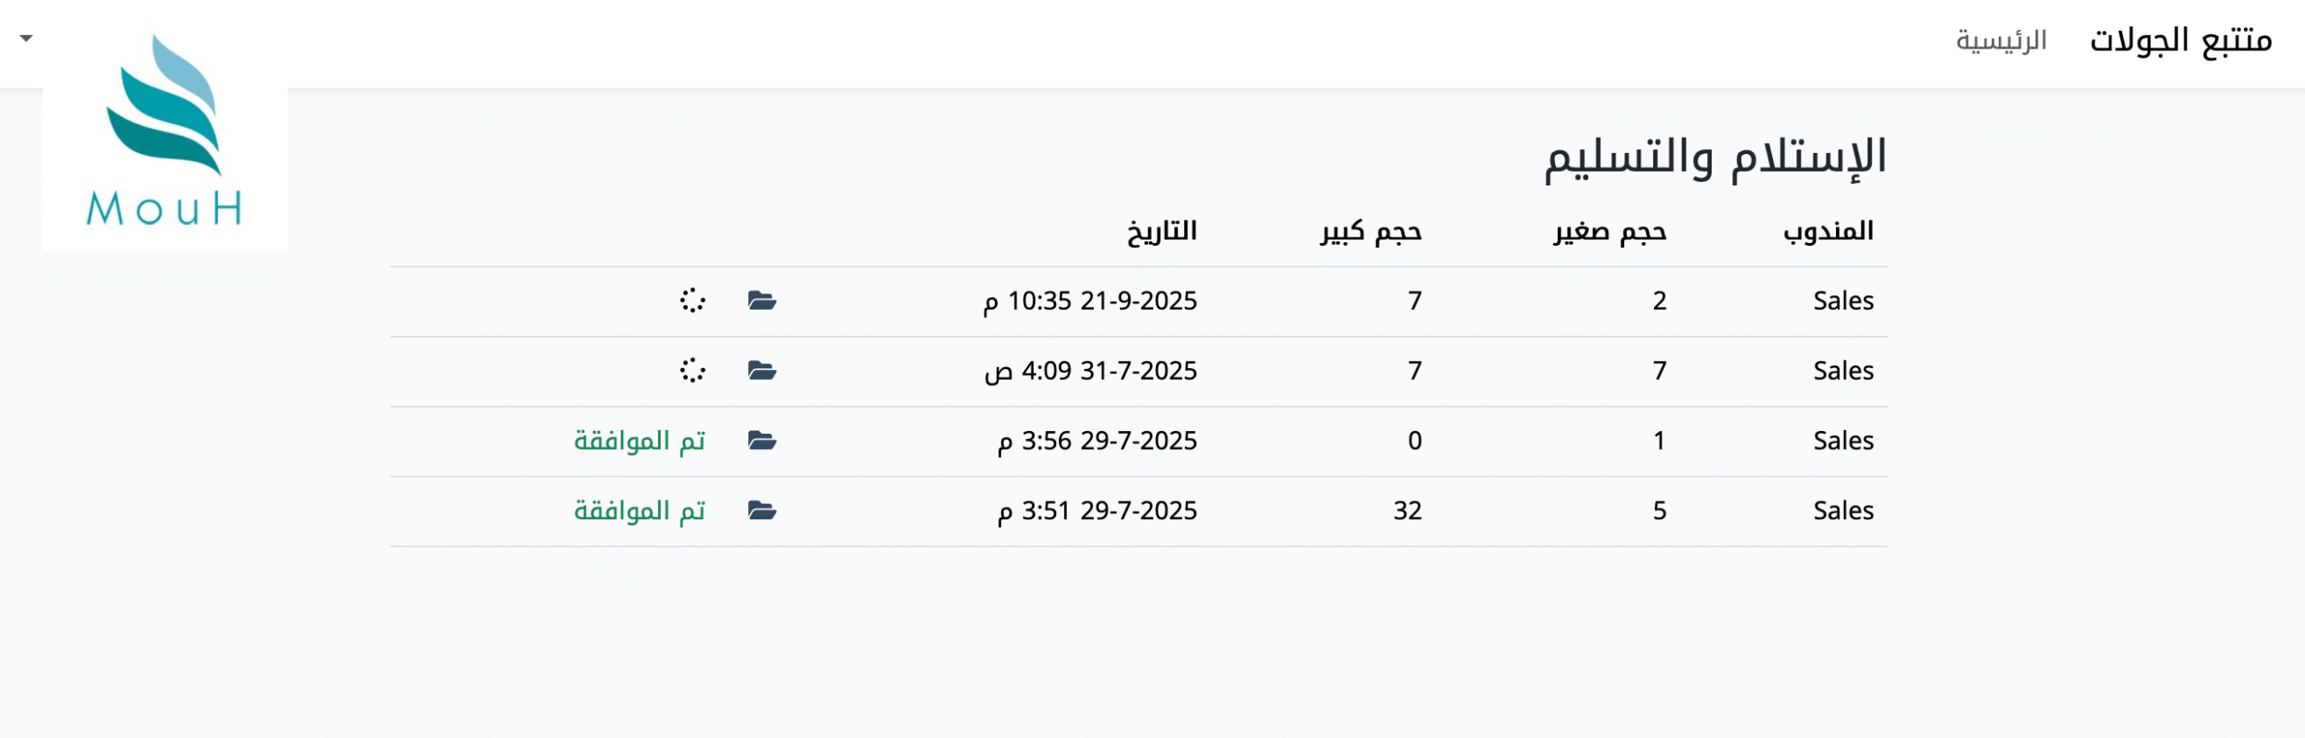Click pending spinner icon for 21-9-2025 row
Screen dimensions: 2305x738
point(692,301)
